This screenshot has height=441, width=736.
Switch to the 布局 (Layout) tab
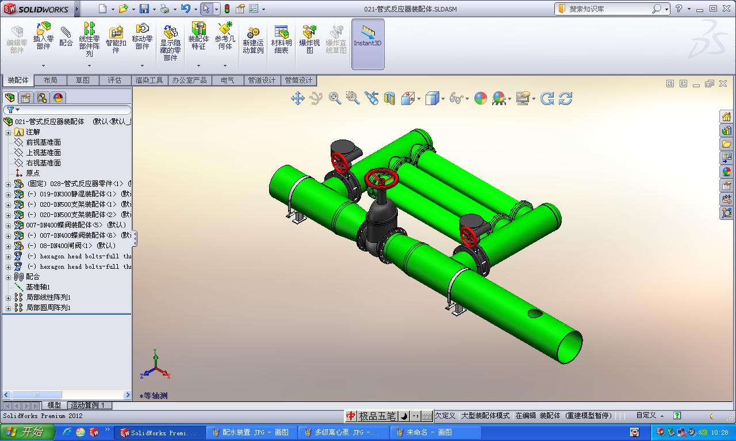coord(51,80)
